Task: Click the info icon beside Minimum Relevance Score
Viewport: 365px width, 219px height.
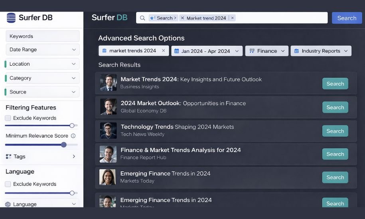Action: pos(73,136)
